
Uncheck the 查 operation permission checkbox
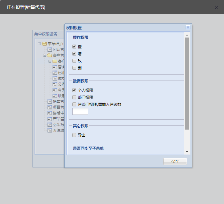pyautogui.click(x=74, y=47)
